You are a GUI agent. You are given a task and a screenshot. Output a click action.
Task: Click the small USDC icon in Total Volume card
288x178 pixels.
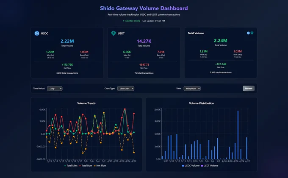click(248, 33)
